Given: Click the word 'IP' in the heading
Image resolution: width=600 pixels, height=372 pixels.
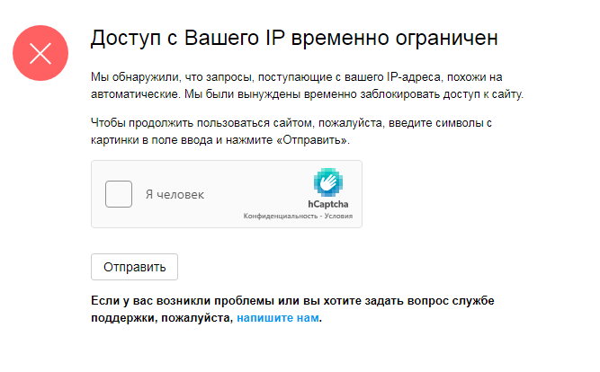Looking at the screenshot, I should 273,38.
